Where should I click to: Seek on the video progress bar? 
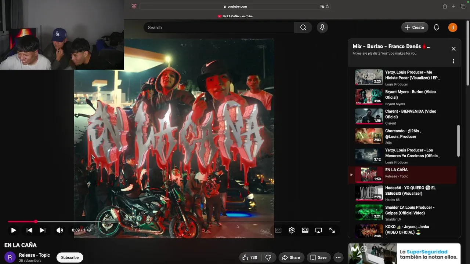[x=173, y=221]
